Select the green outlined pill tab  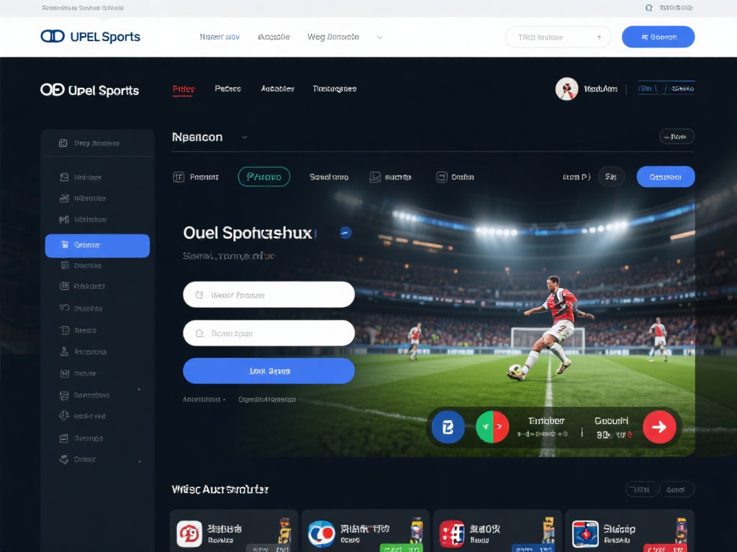pyautogui.click(x=263, y=177)
